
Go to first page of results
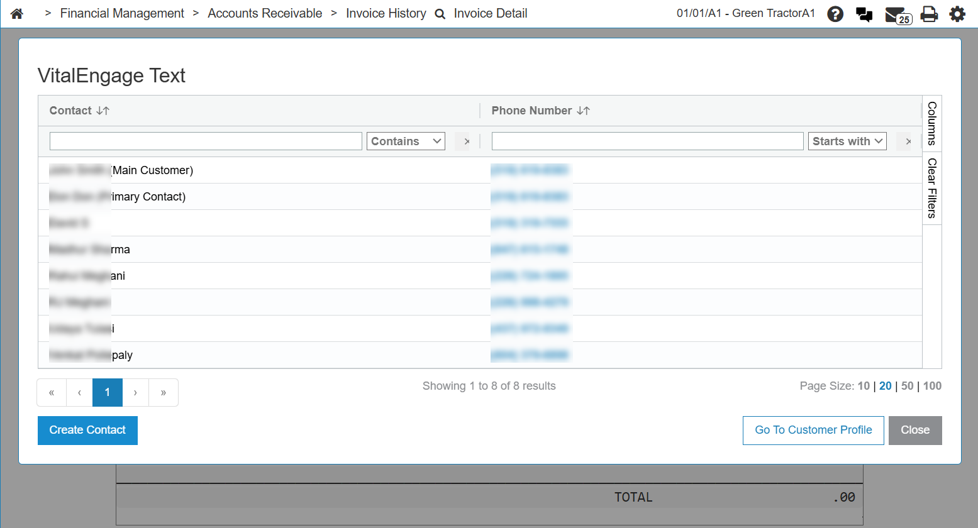point(52,392)
